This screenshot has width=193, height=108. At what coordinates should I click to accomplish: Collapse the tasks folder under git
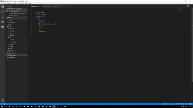tap(10, 40)
